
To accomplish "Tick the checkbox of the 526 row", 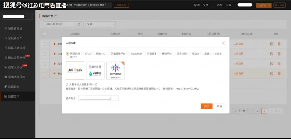I will [x=45, y=64].
